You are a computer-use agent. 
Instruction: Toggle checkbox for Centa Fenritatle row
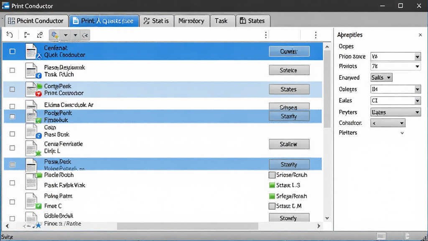tap(12, 148)
